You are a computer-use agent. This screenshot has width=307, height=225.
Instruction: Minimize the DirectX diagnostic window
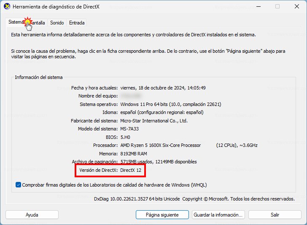[259, 6]
